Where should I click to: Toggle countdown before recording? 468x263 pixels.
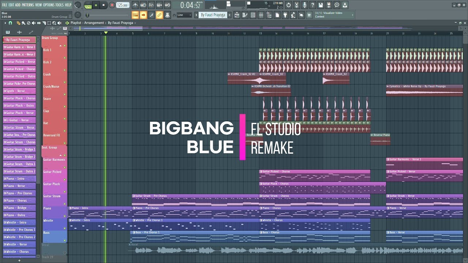click(x=151, y=5)
